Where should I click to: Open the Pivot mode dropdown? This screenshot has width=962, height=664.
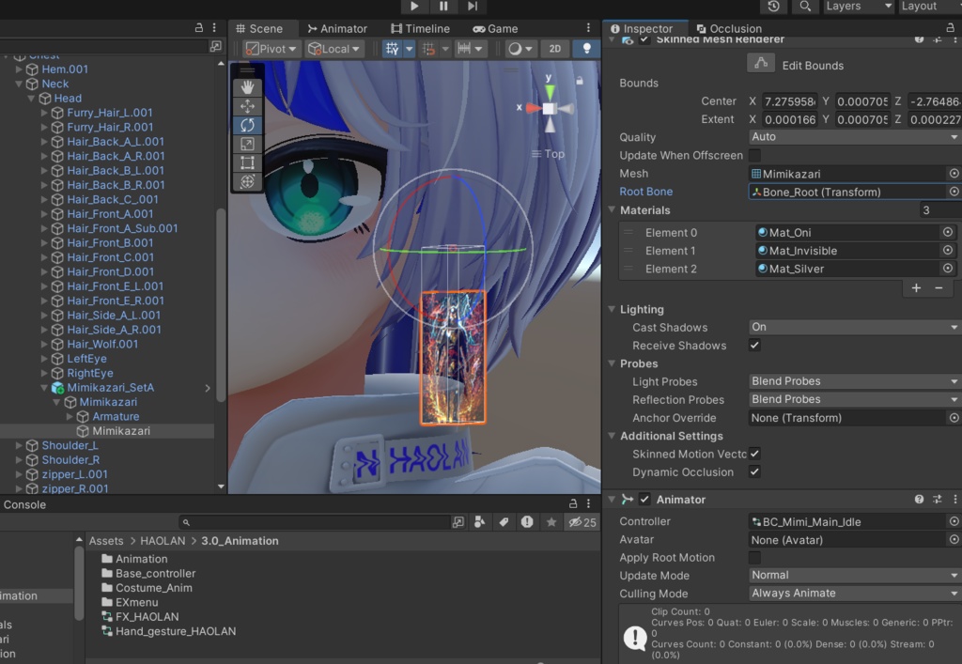pos(272,49)
